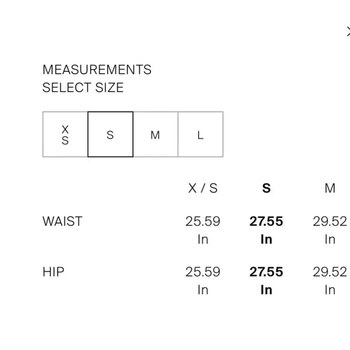The height and width of the screenshot is (350, 350).
Task: Click the 25.59 waist value for X/S
Action: click(x=203, y=221)
